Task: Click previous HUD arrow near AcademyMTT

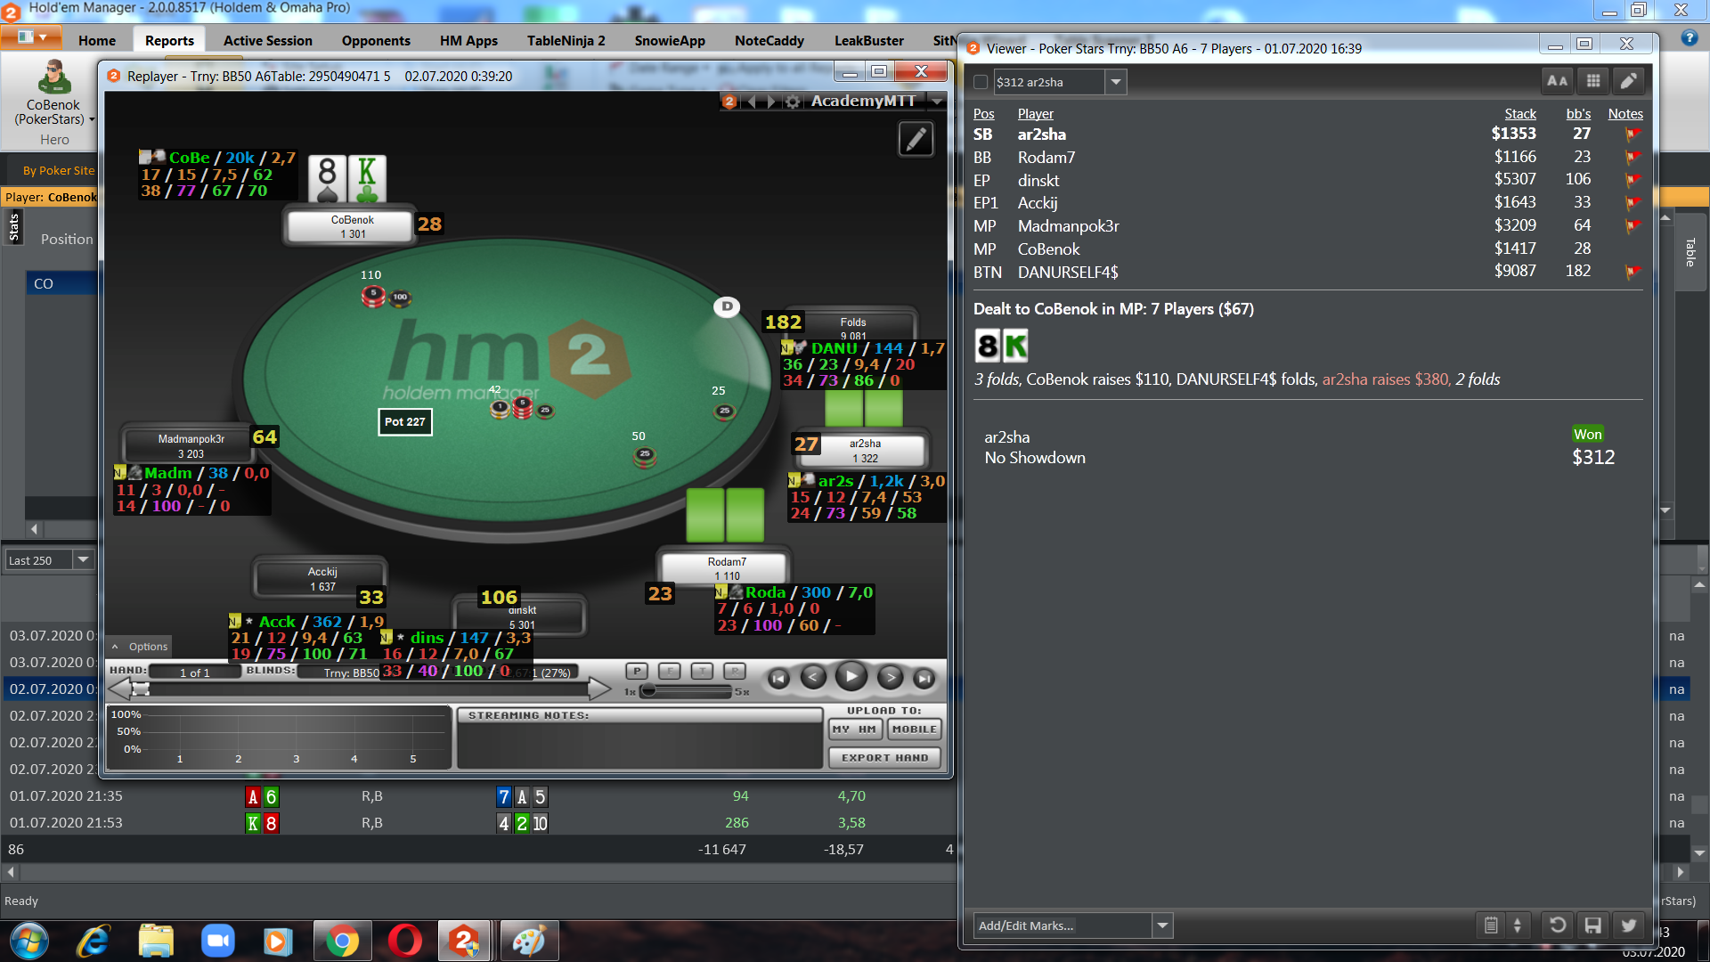Action: tap(752, 102)
